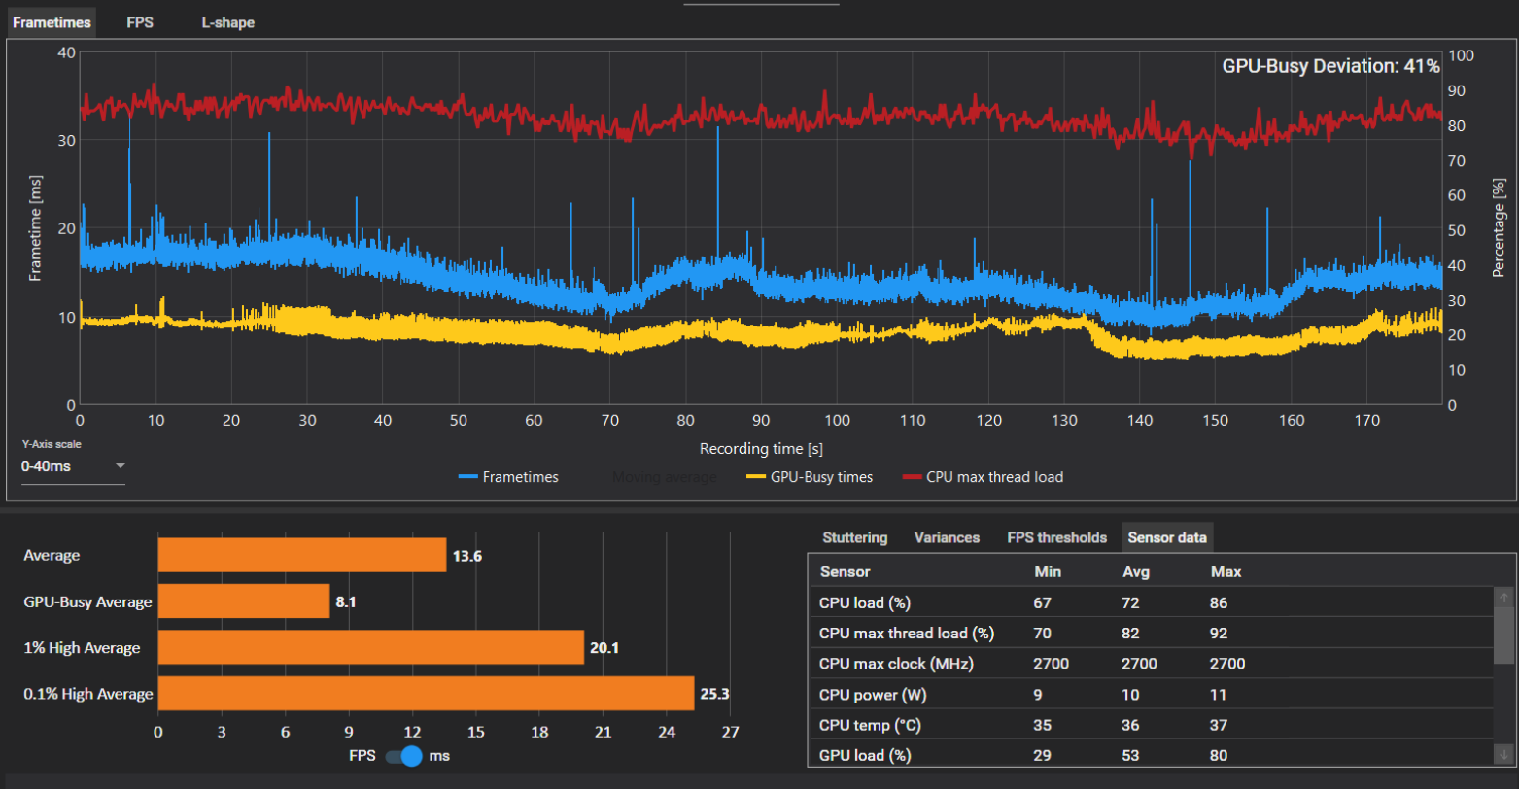Click the CPU temp Max value 37
This screenshot has height=789, width=1519.
(1220, 725)
